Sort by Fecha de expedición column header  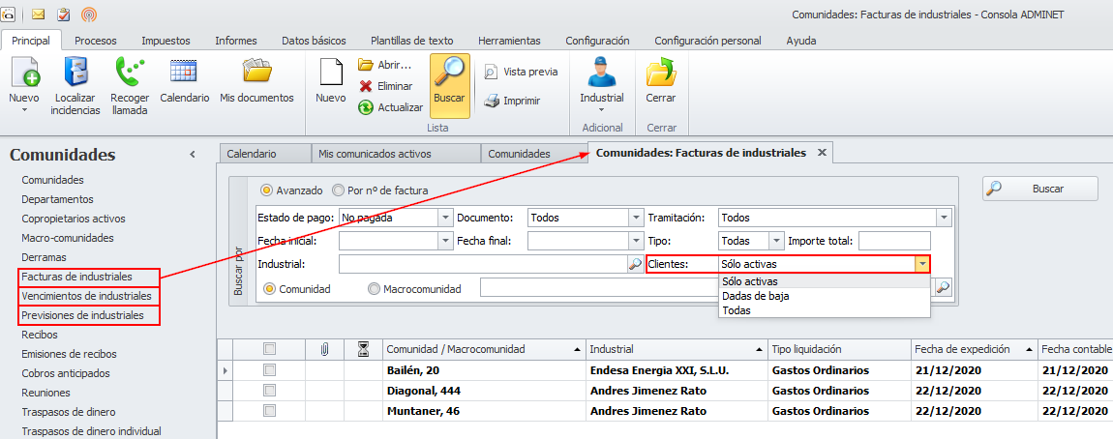click(x=974, y=349)
